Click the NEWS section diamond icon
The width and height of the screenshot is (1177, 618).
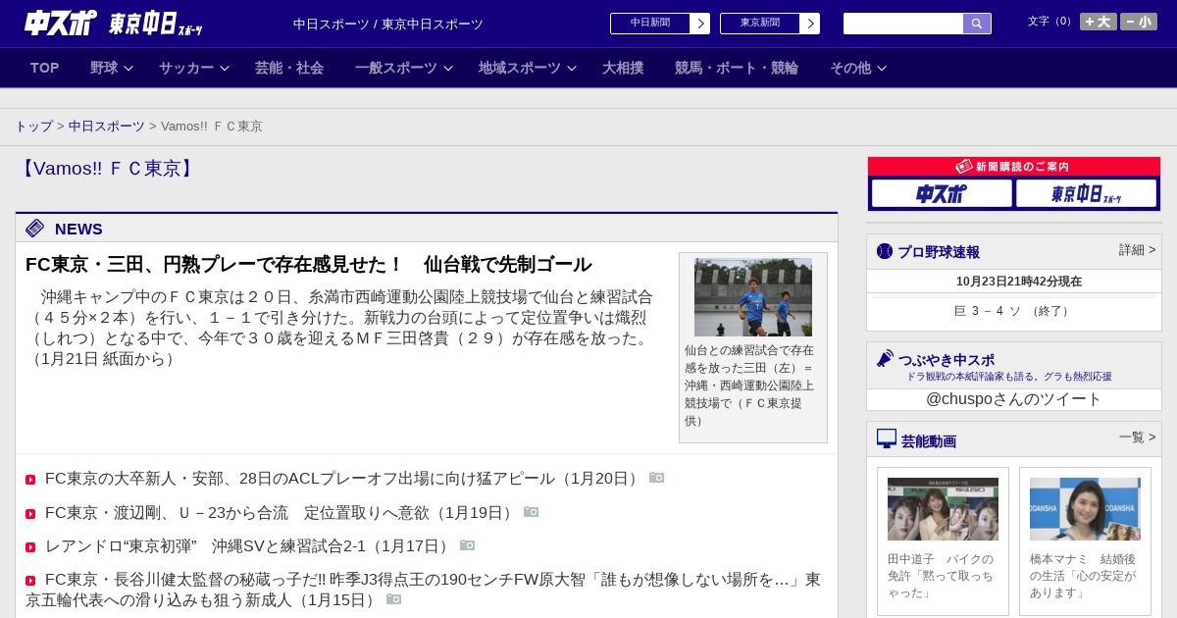coord(35,229)
